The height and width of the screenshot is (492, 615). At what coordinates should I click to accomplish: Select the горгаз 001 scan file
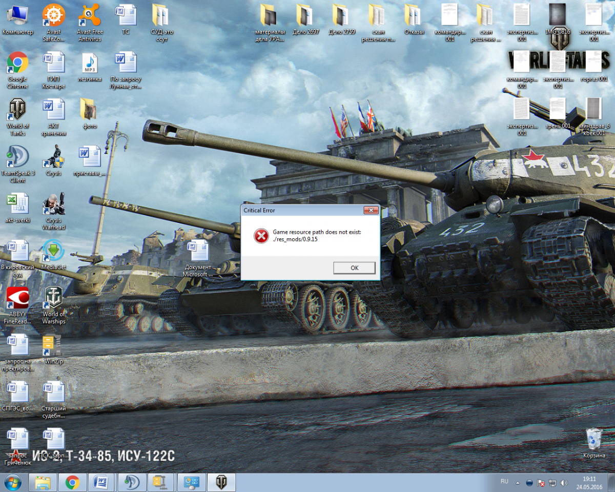[593, 67]
